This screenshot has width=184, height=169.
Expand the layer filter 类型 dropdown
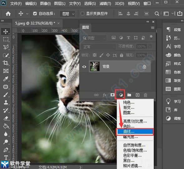point(94,38)
